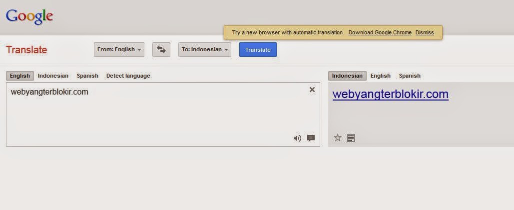Click the 'Try a new browser' banner text
The width and height of the screenshot is (514, 210).
[288, 33]
